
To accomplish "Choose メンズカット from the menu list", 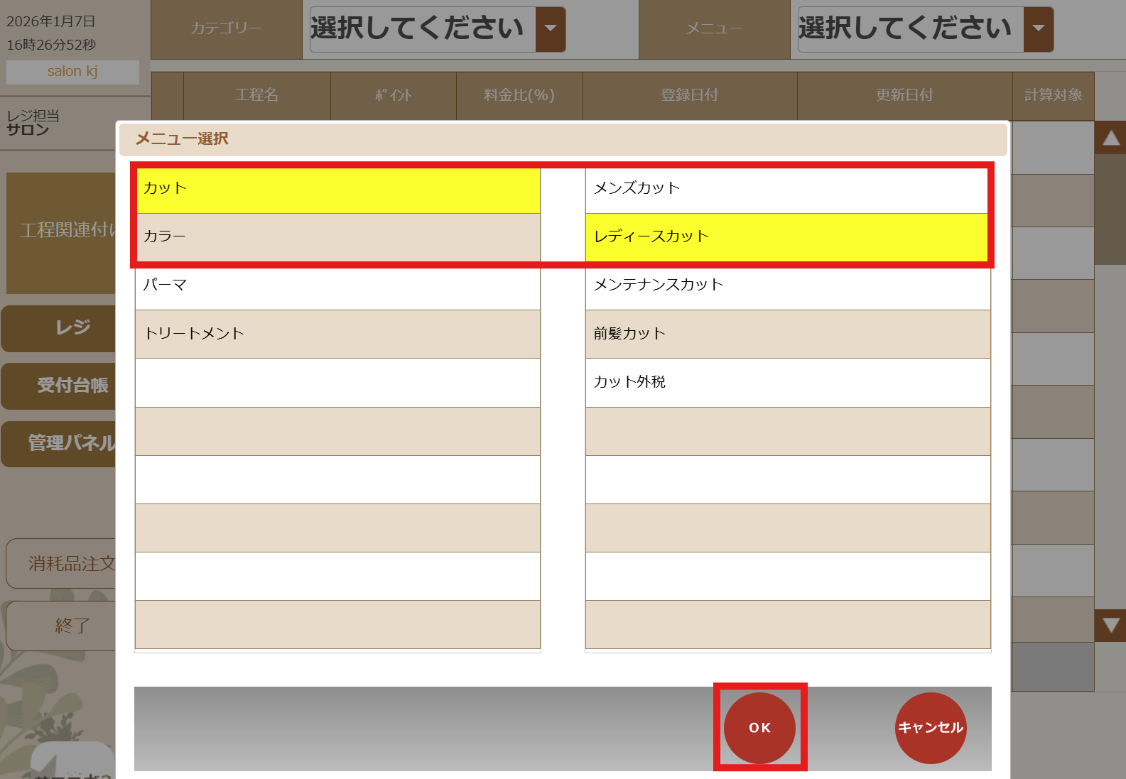I will click(x=787, y=189).
